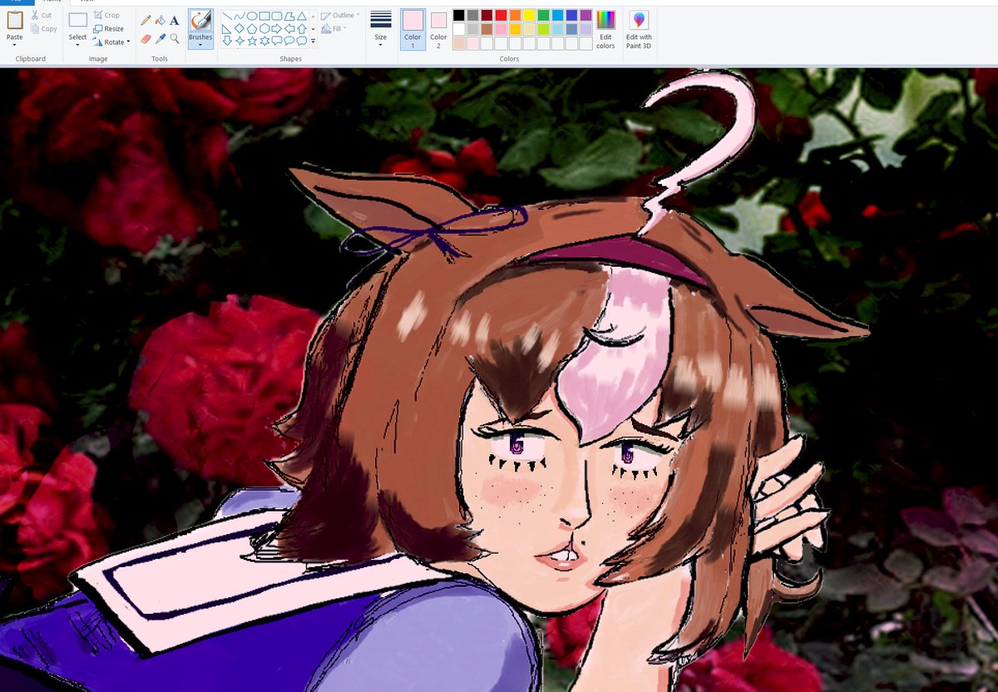Screen dimensions: 998x692
Task: Choose the Diamond shape
Action: pos(240,29)
